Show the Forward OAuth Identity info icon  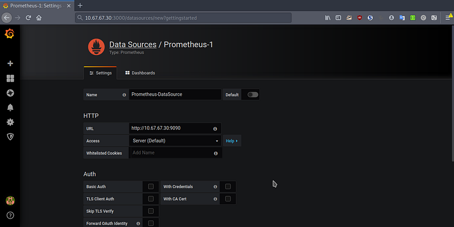tap(138, 224)
